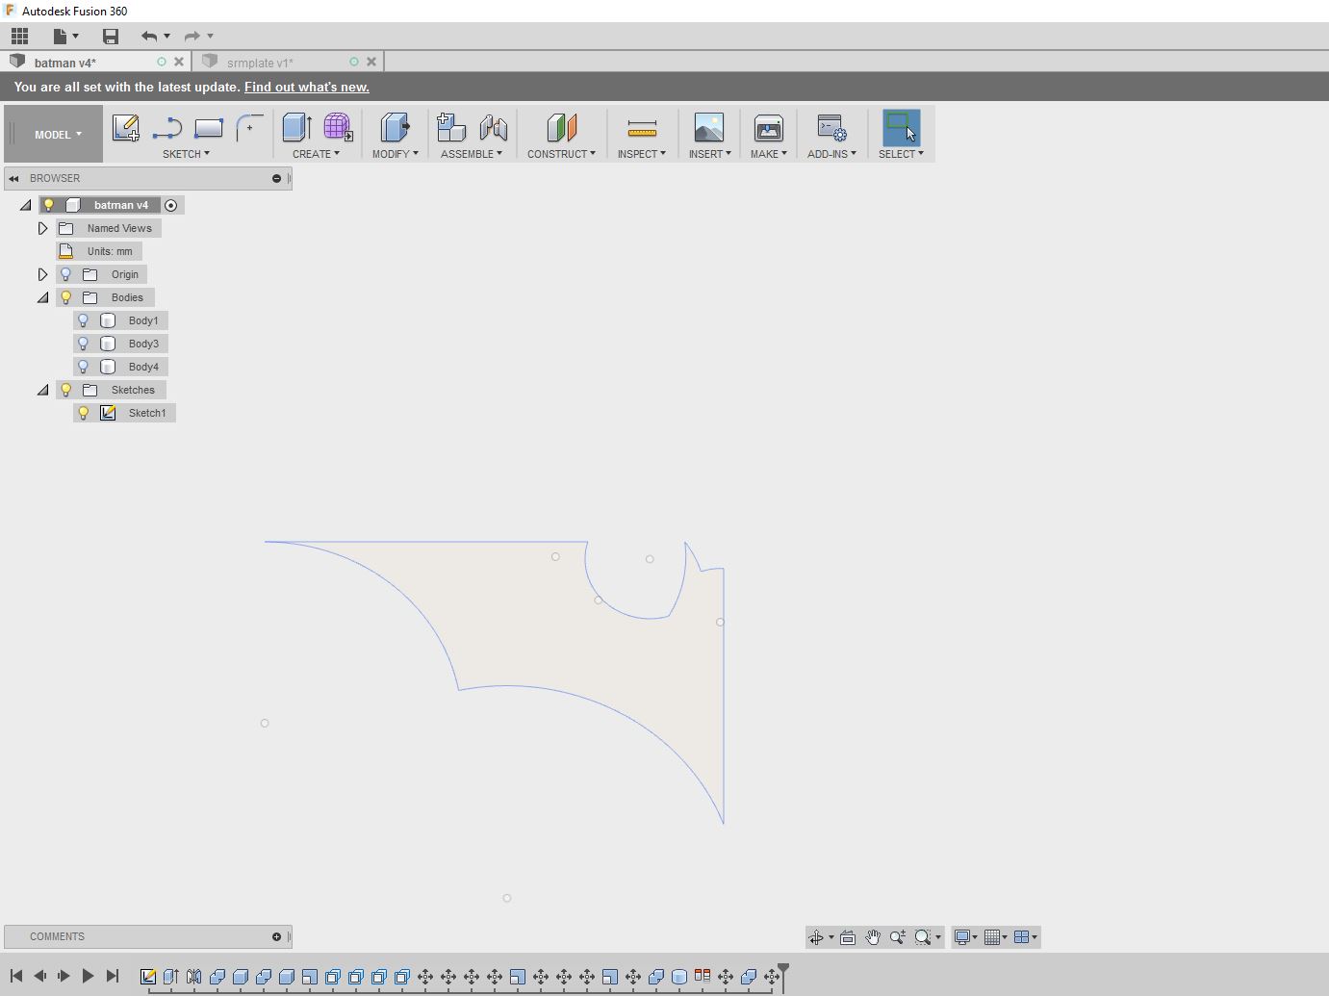1329x996 pixels.
Task: Close the srmplate v1* tab
Action: point(371,62)
